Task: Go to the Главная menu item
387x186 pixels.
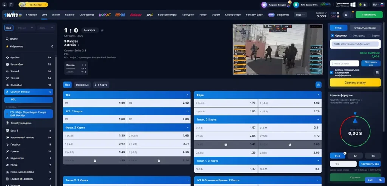Action: point(31,15)
